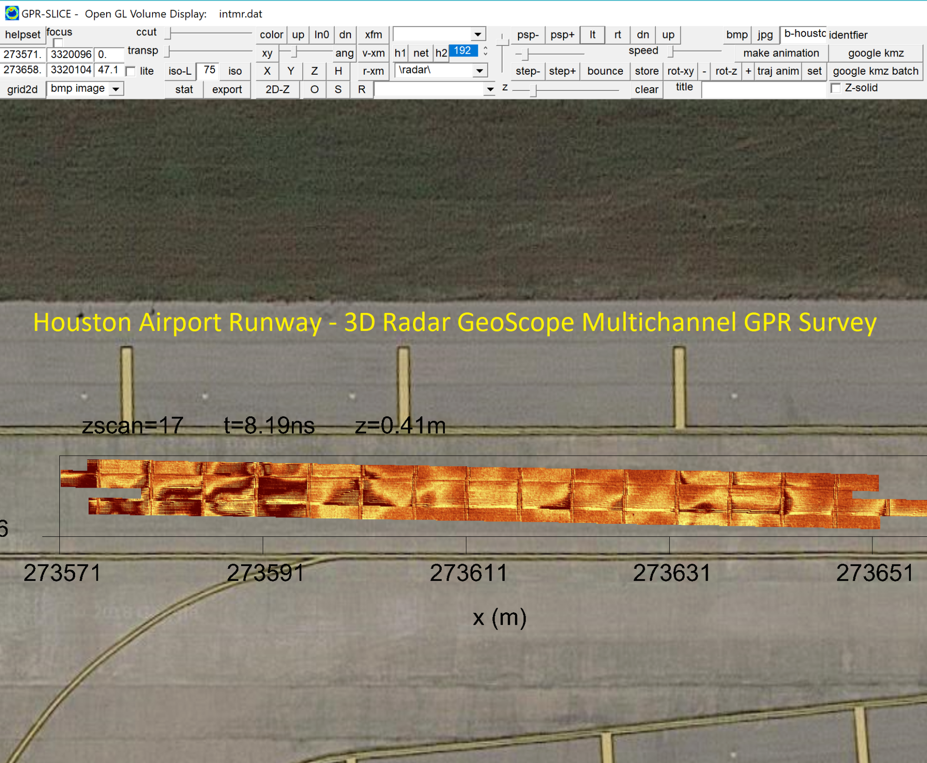Viewport: 927px width, 763px height.
Task: Click the identifier field showing b-houstc
Action: click(804, 34)
